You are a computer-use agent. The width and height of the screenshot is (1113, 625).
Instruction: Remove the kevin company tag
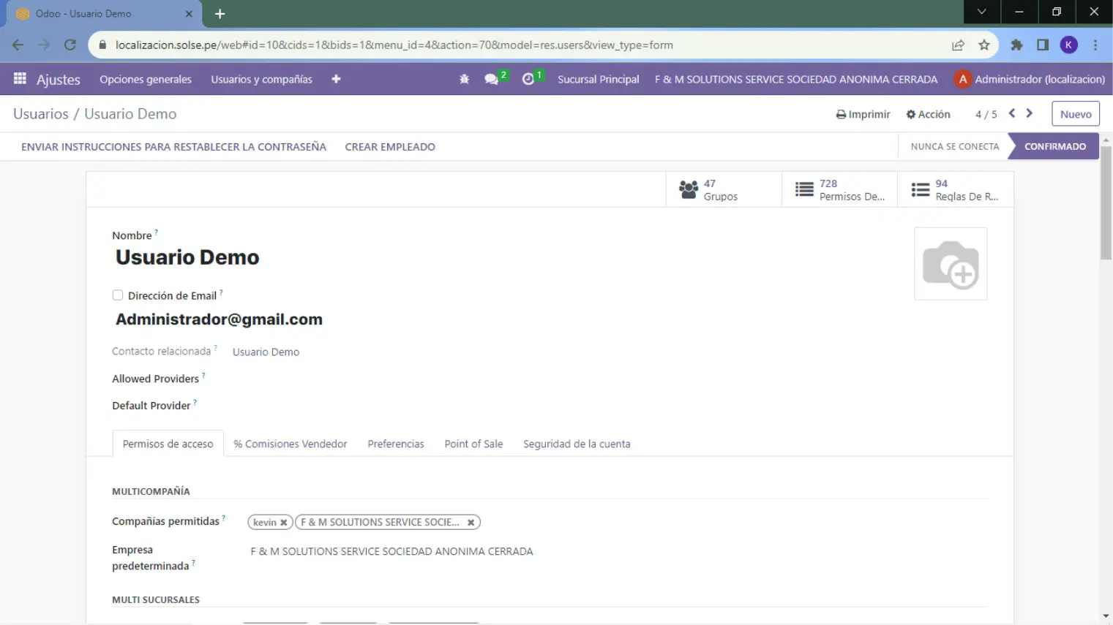tap(283, 523)
